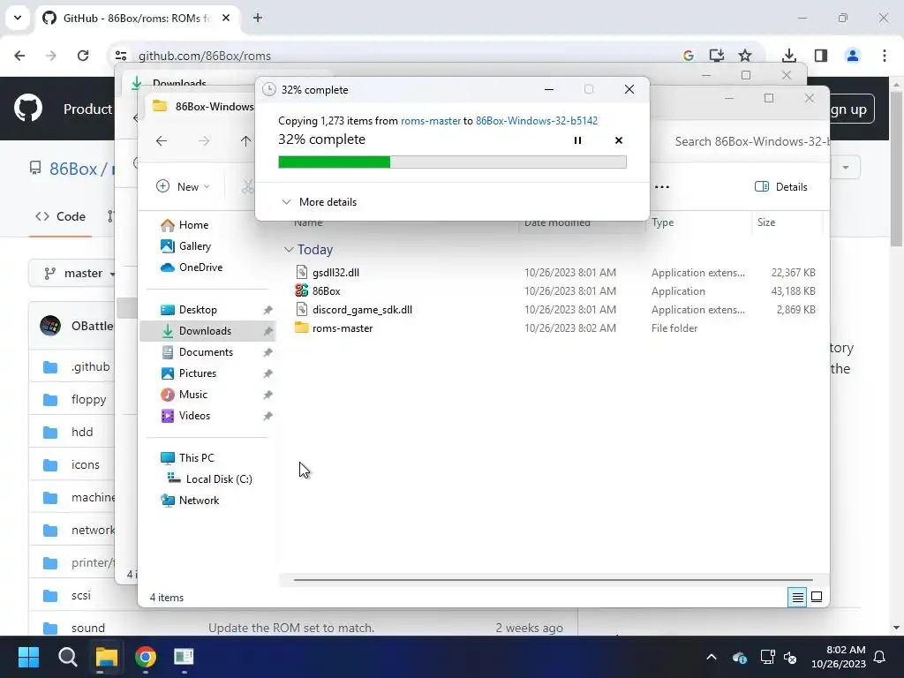Screen dimensions: 904x678
Task: Sort files by the Type column
Action: coord(662,222)
